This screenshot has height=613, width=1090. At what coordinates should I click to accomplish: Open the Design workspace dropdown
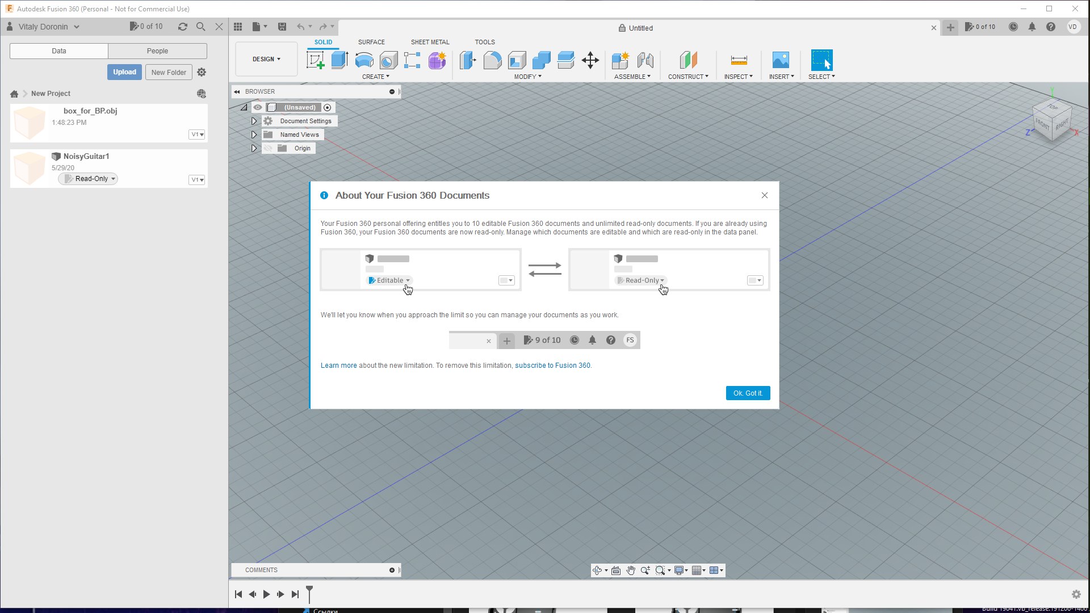pyautogui.click(x=266, y=59)
